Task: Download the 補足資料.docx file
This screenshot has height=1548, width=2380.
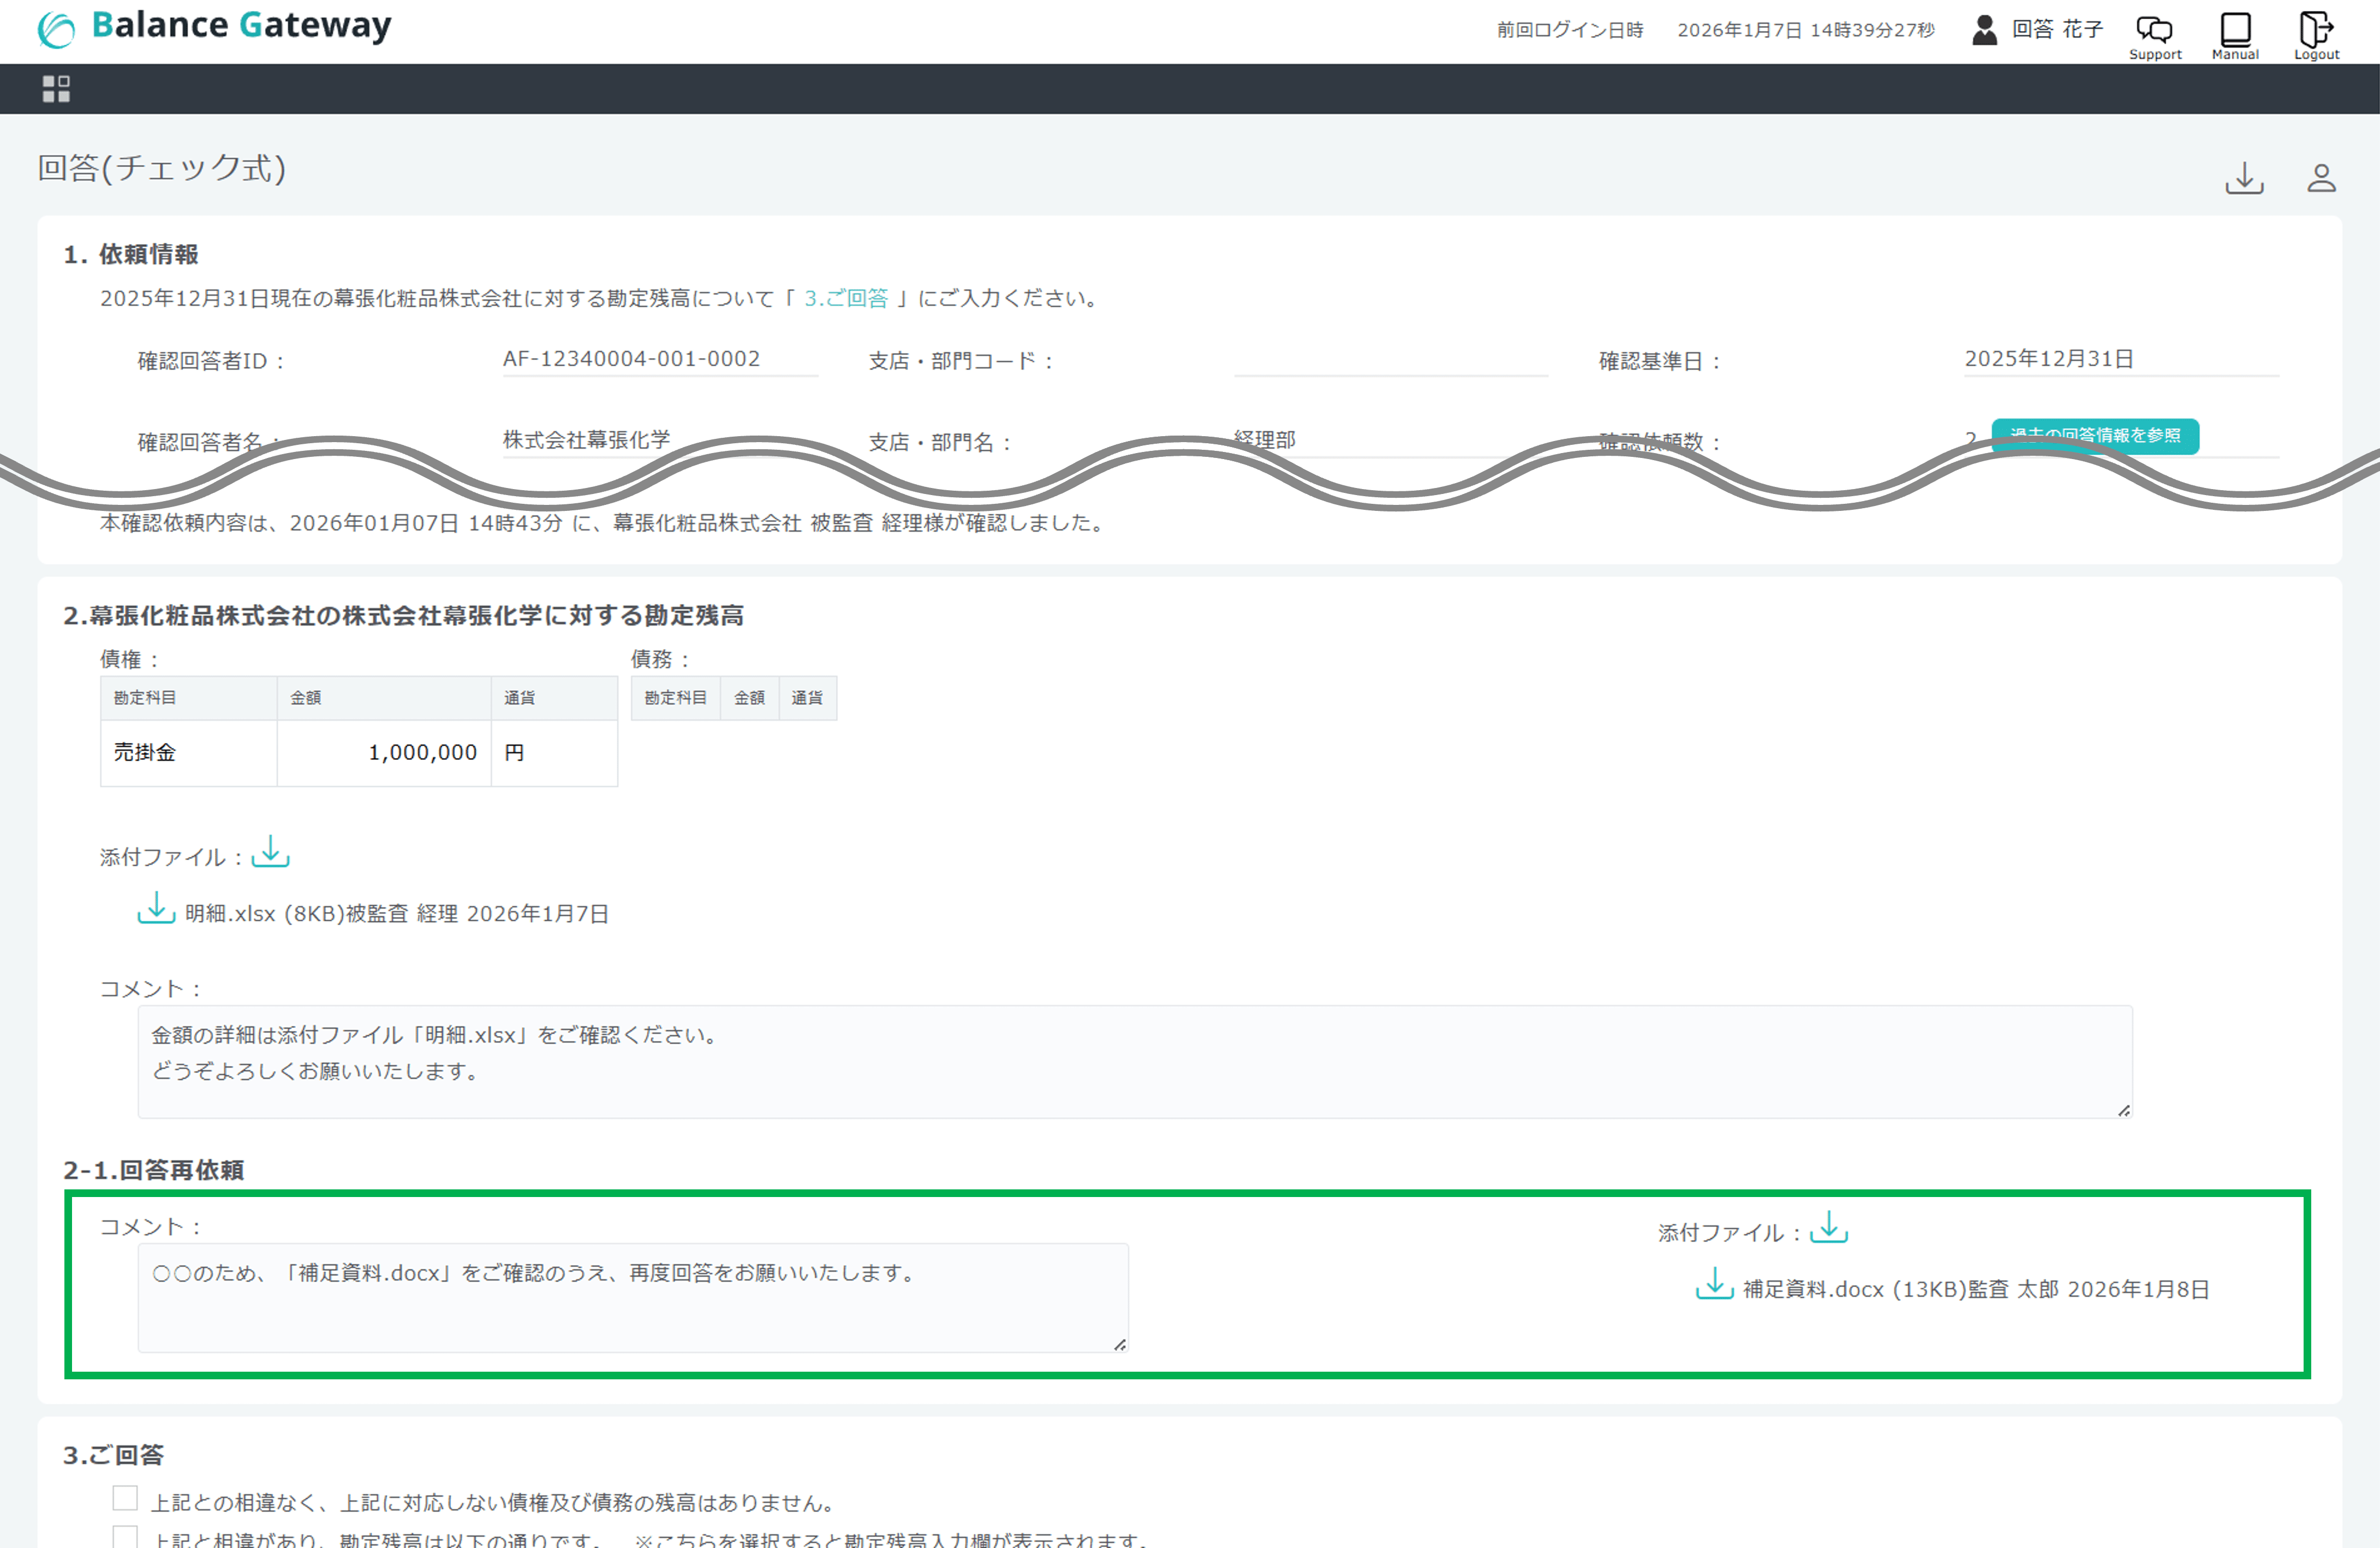Action: [x=1714, y=1285]
